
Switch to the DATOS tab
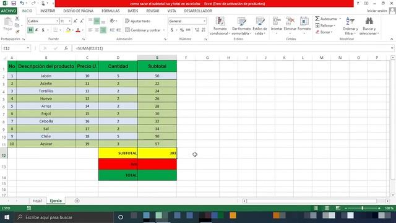click(133, 11)
